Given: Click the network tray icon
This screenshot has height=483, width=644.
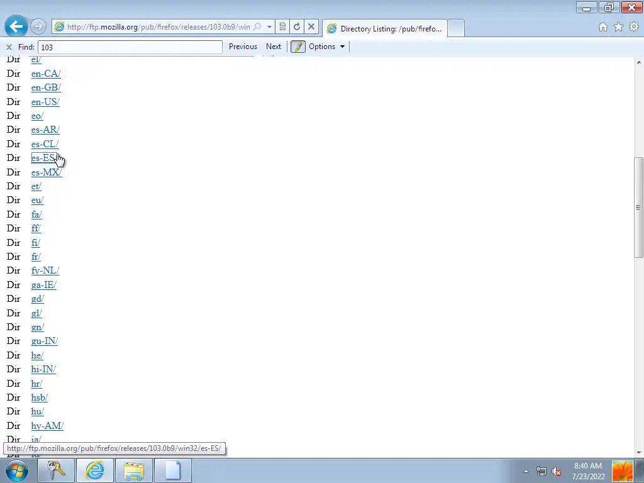Looking at the screenshot, I should point(541,471).
